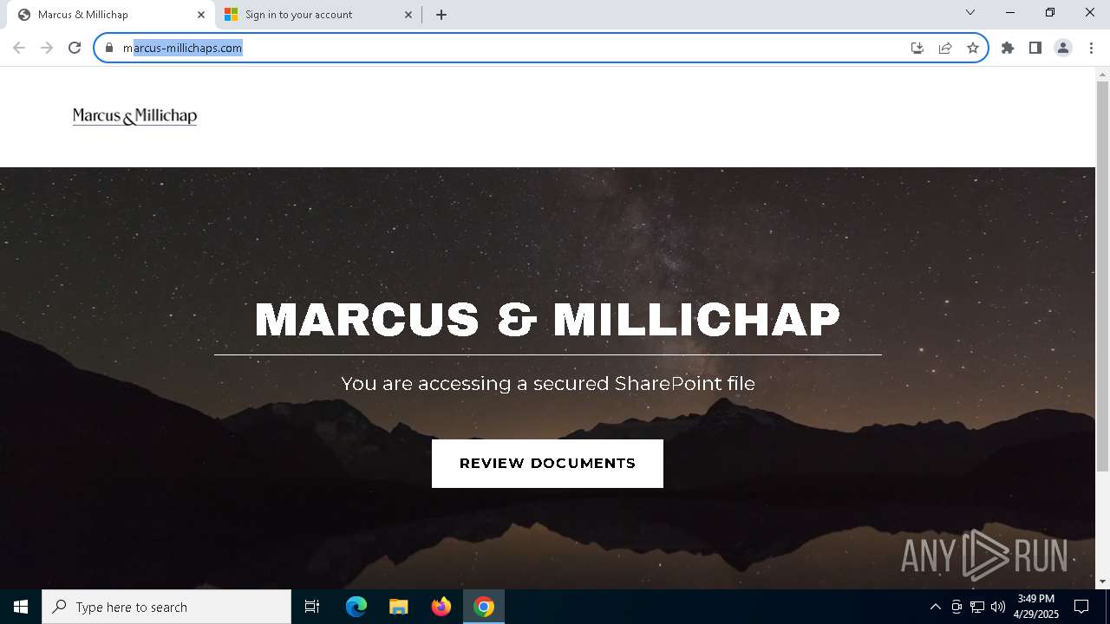1110x624 pixels.
Task: Reload the current page
Action: tap(75, 48)
